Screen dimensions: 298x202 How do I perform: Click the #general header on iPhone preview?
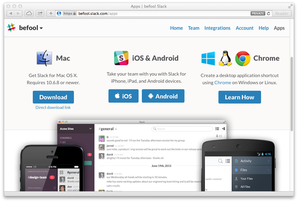(x=73, y=173)
